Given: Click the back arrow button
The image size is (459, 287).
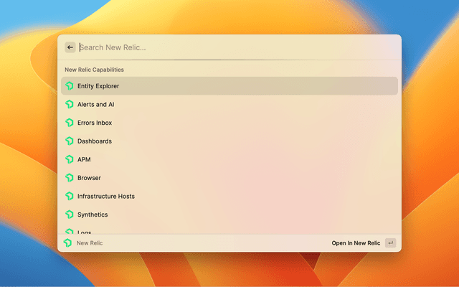Looking at the screenshot, I should [70, 47].
